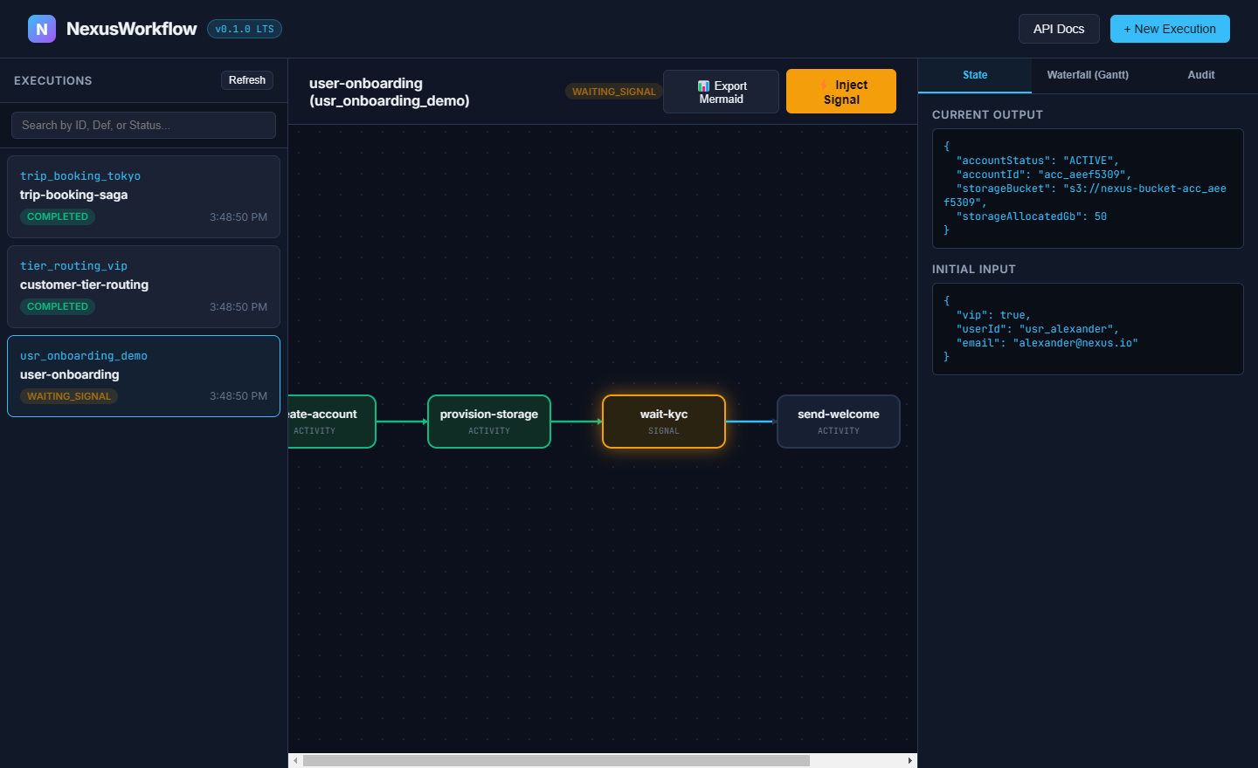Click COMPLETED badge on trip_booking_tokyo
This screenshot has width=1258, height=768.
(x=58, y=216)
